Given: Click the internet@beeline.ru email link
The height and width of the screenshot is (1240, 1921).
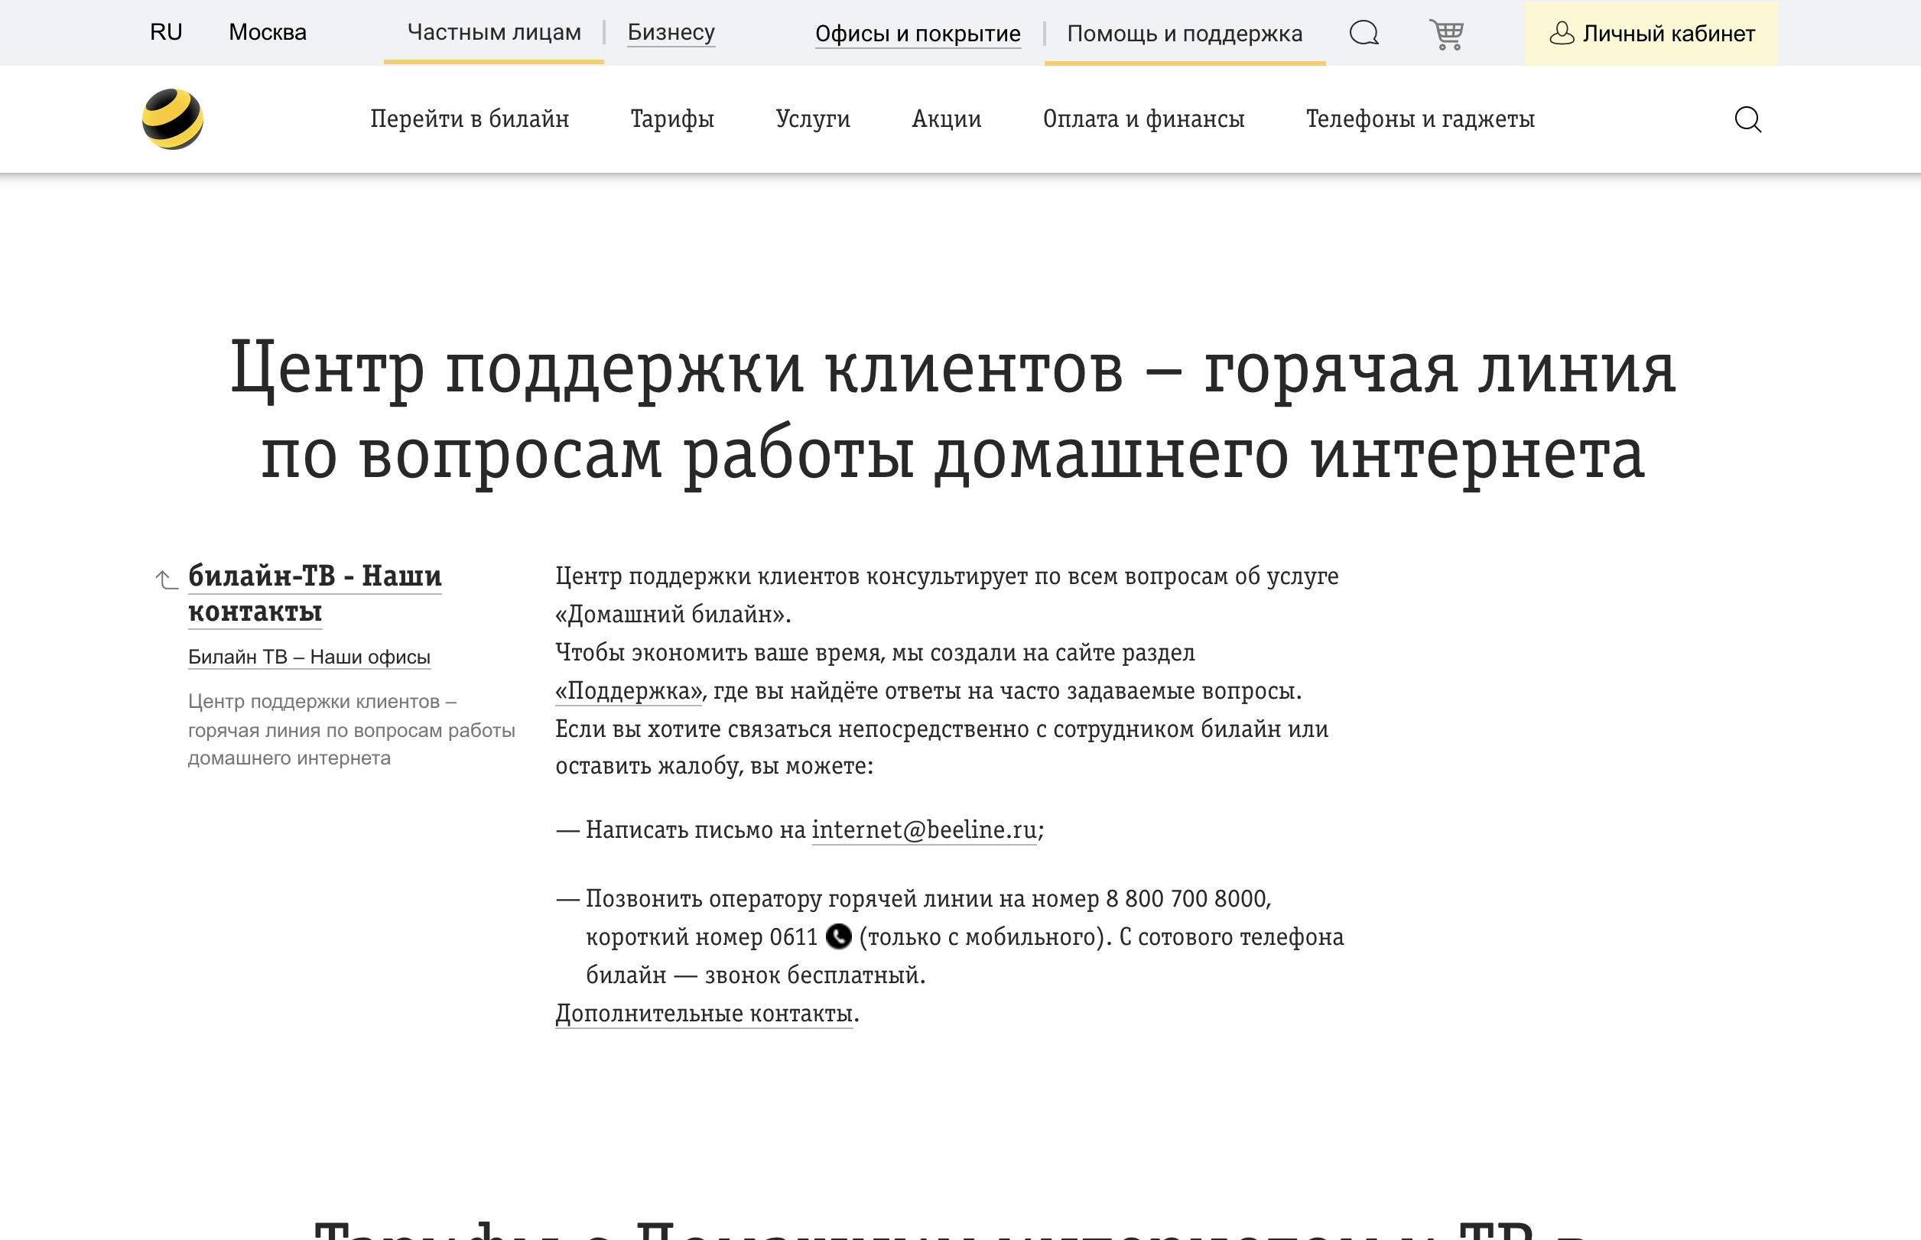Looking at the screenshot, I should [x=921, y=829].
